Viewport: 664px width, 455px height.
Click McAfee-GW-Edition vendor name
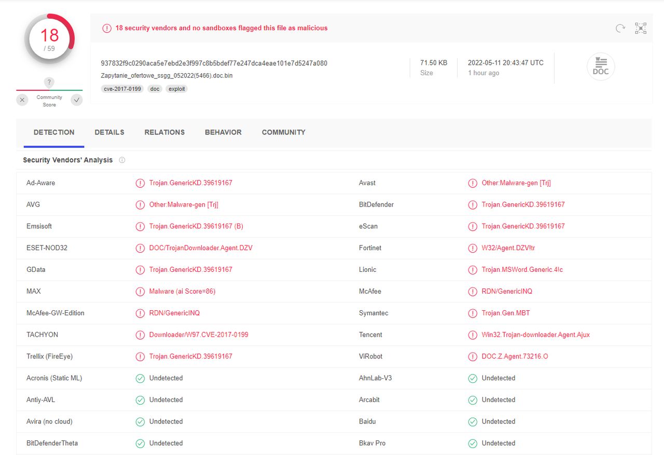(56, 313)
